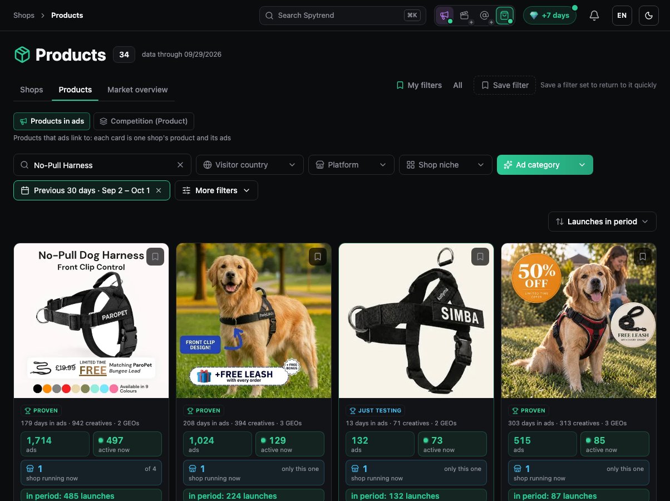The height and width of the screenshot is (501, 670).
Task: Click the 73 active now box
Action: [x=452, y=444]
